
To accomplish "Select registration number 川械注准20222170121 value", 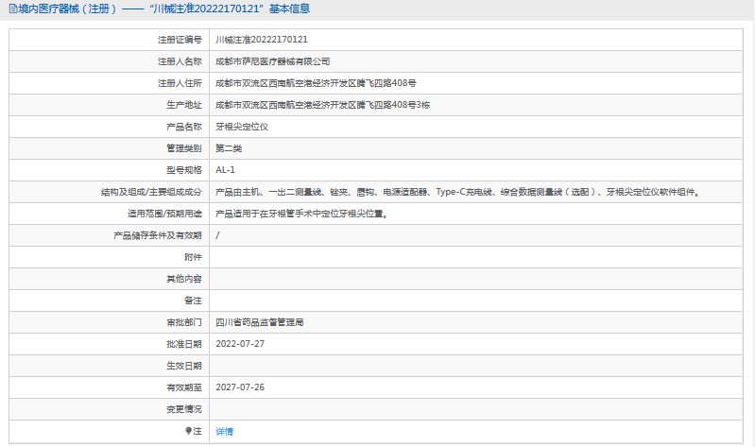I will 262,40.
